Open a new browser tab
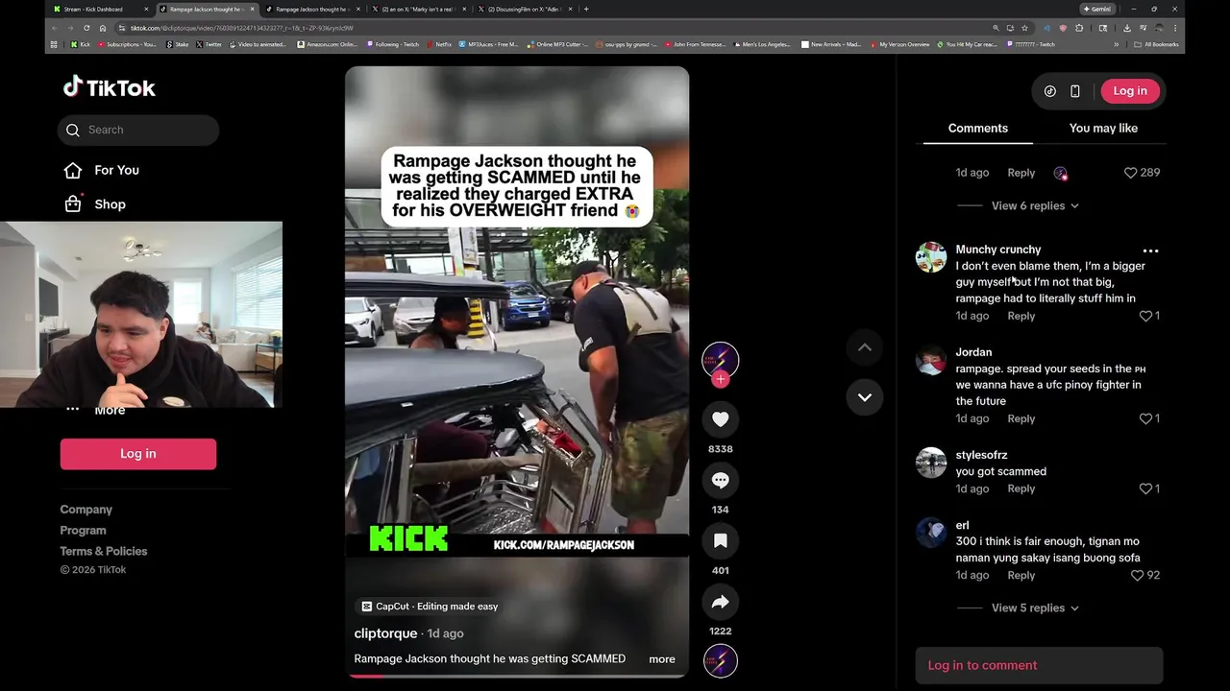Viewport: 1230px width, 691px height. click(x=586, y=9)
